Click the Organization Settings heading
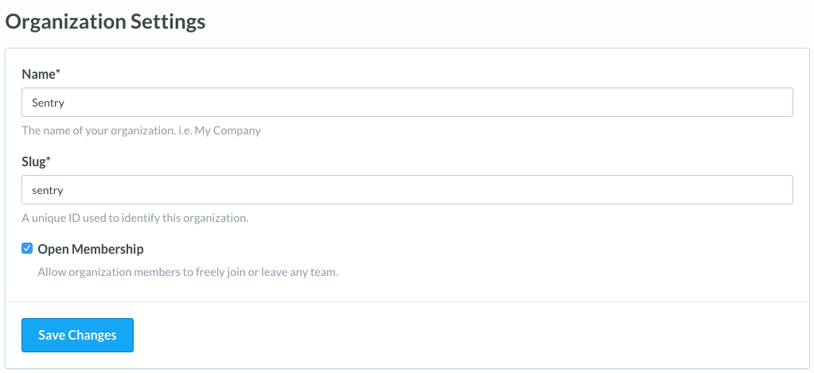The width and height of the screenshot is (814, 373). [106, 21]
